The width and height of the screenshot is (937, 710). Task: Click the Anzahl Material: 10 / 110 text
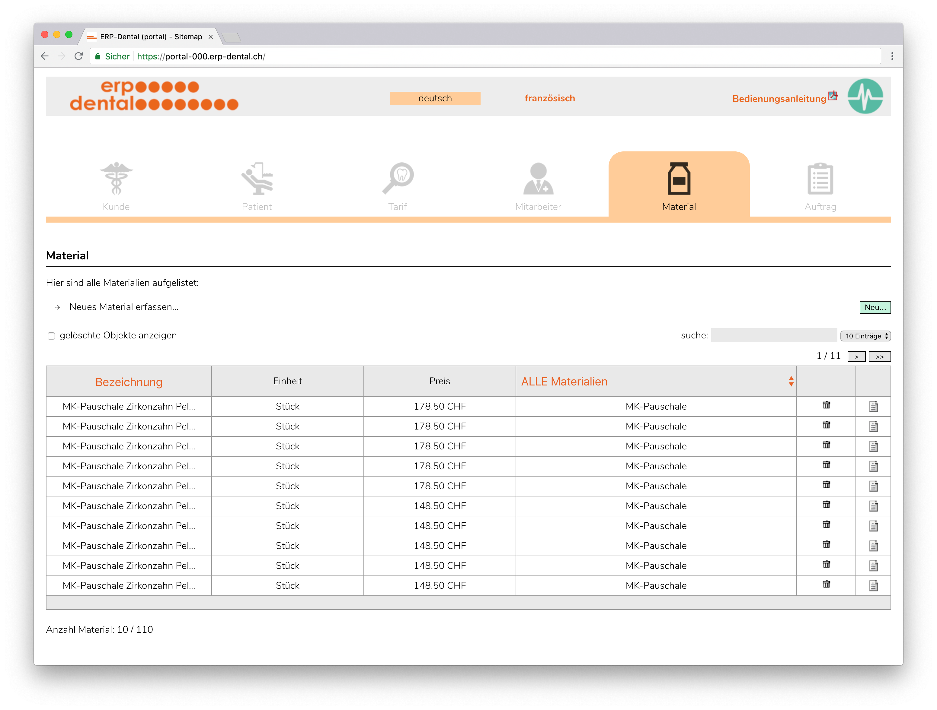(x=100, y=629)
